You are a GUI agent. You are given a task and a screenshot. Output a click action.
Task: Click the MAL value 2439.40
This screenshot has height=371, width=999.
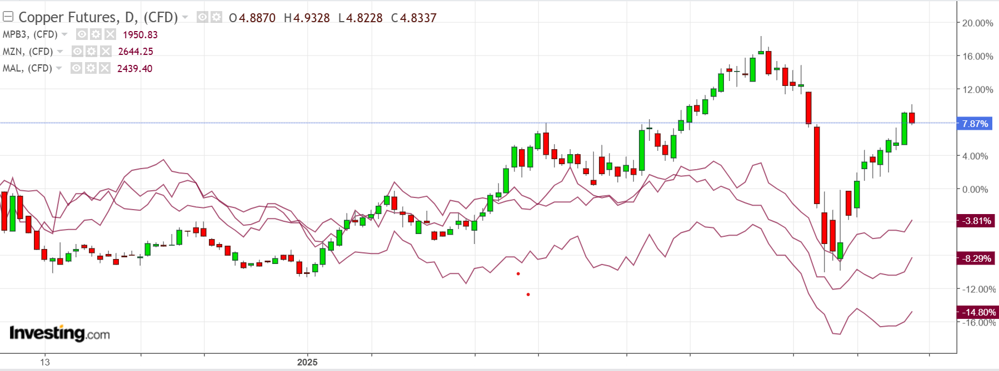134,69
